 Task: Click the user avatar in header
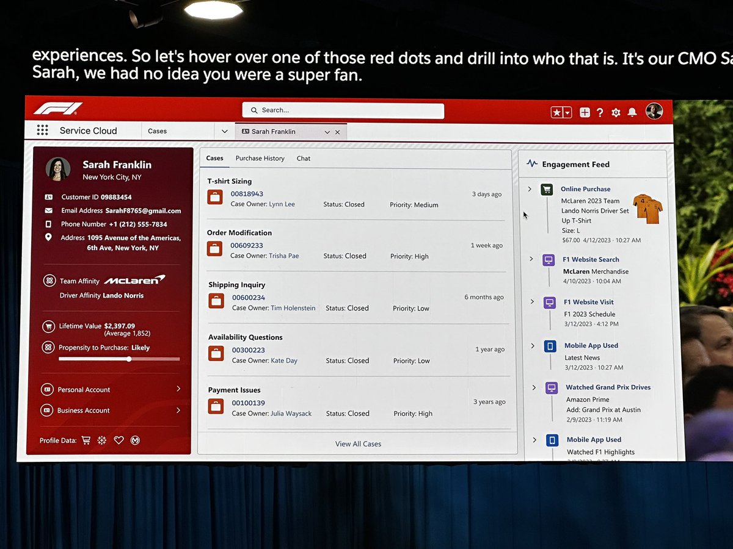coord(654,111)
